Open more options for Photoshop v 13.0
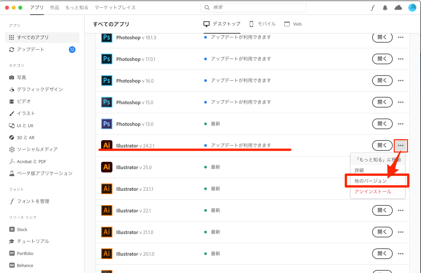 click(401, 124)
